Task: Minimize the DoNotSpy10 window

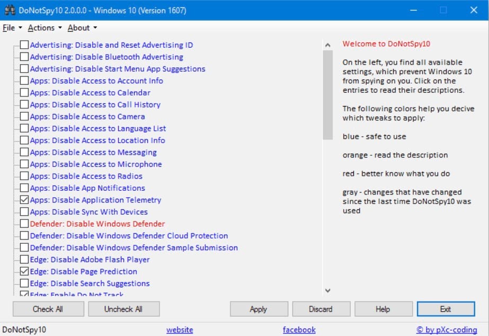Action: (x=414, y=10)
